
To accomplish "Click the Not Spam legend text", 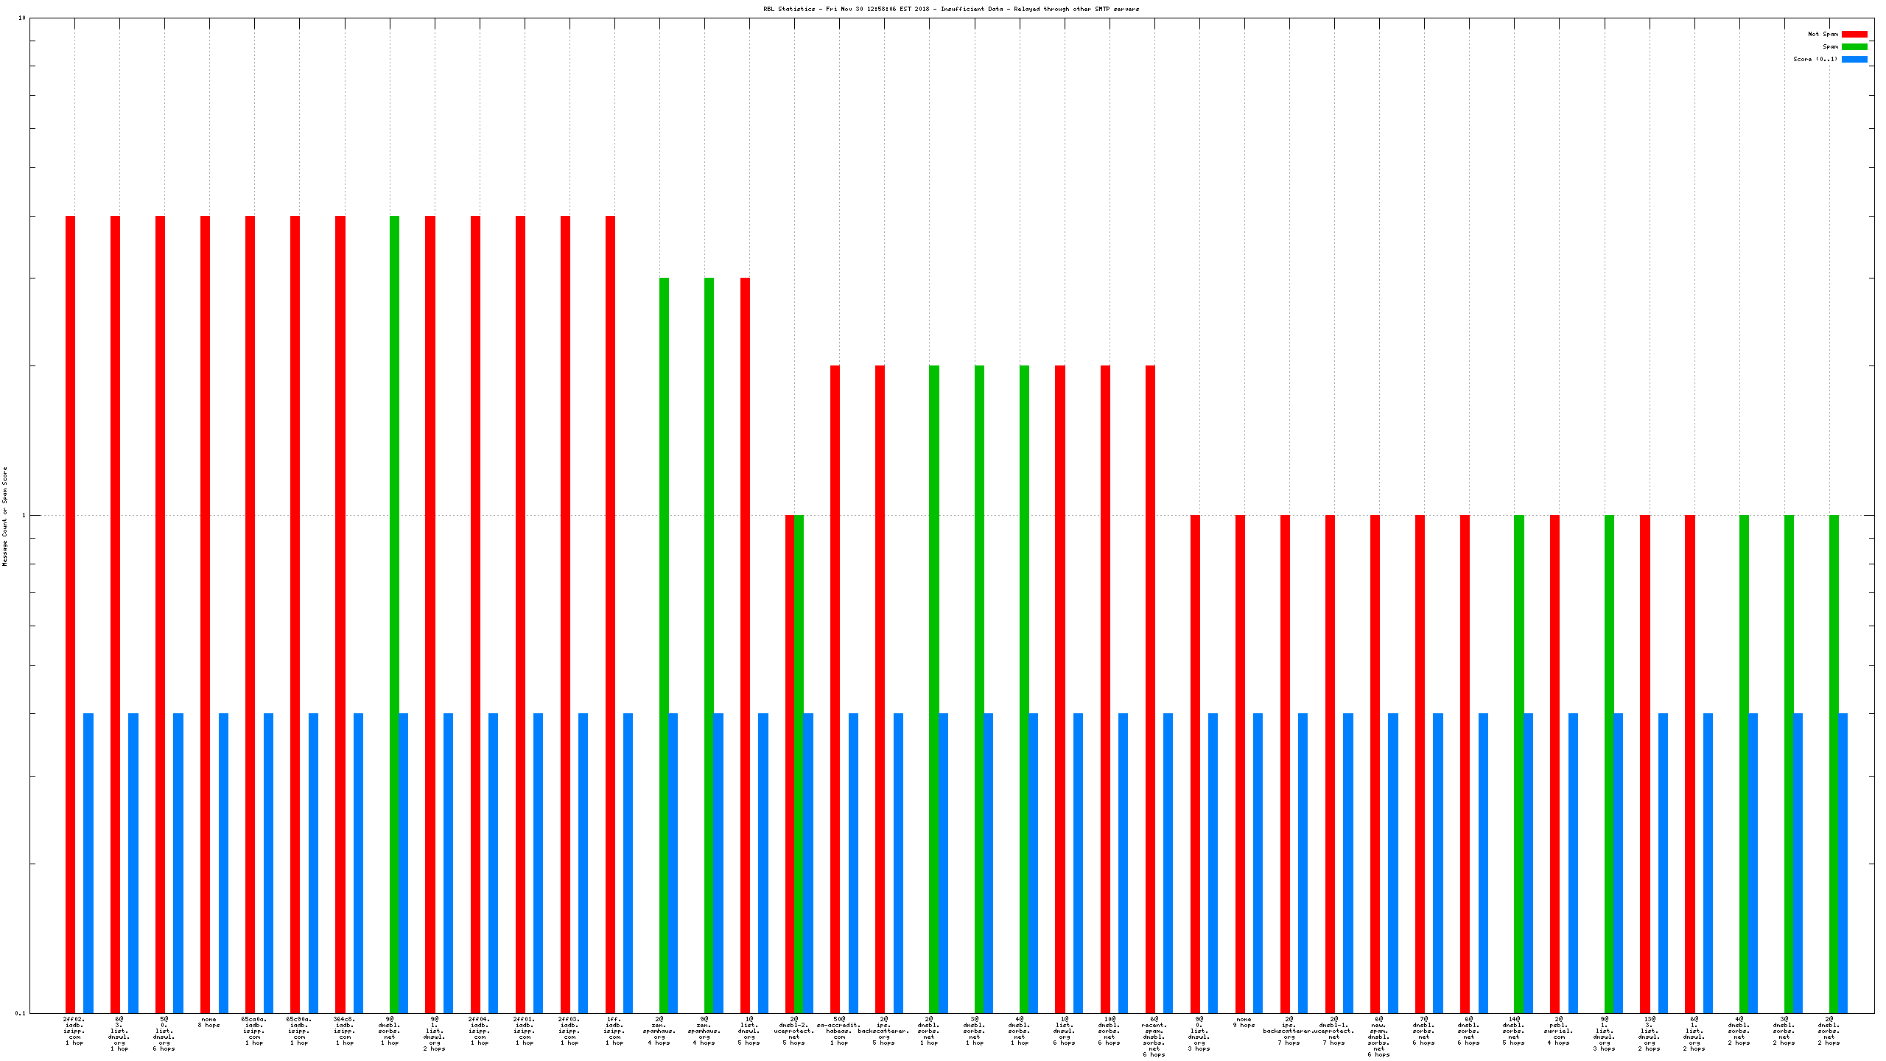I will (1823, 34).
